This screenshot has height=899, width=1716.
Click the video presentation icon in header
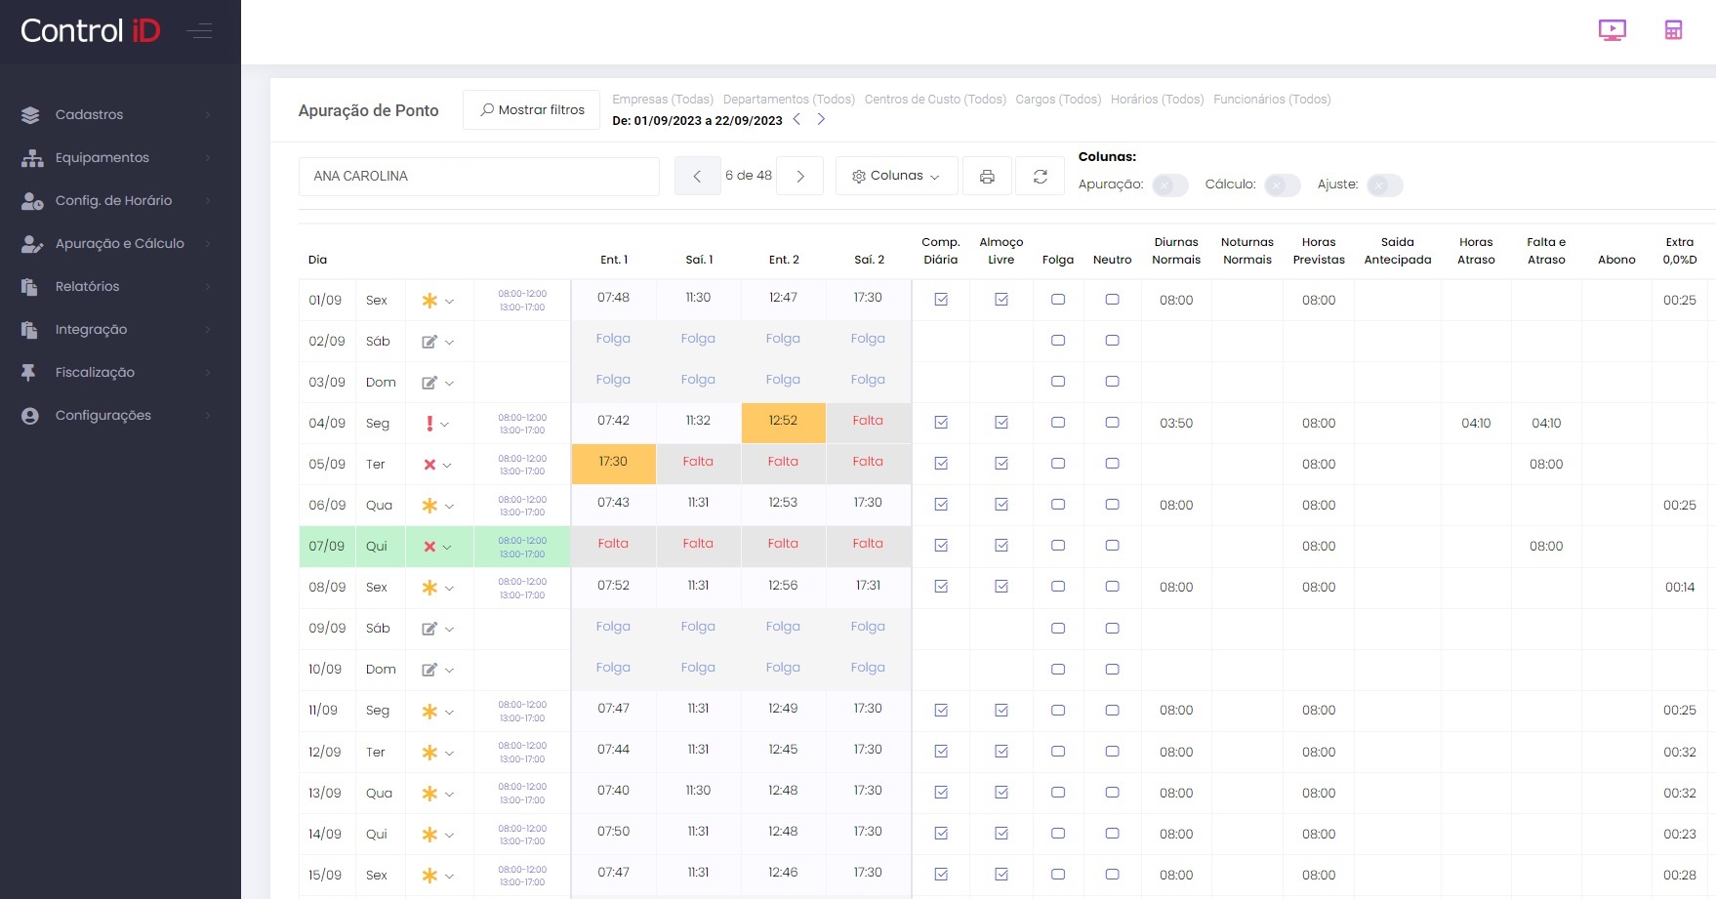1612,30
